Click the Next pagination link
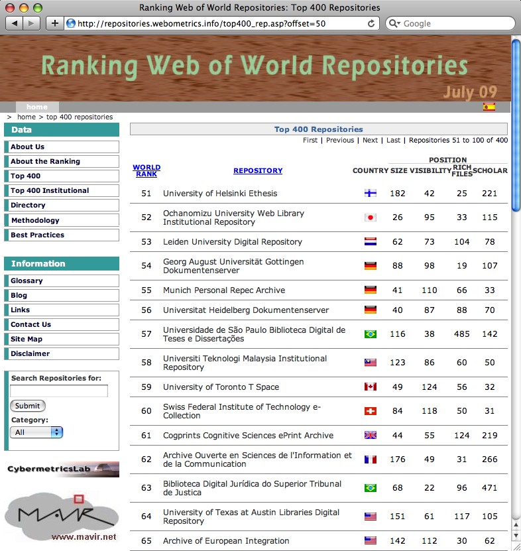521x551 pixels. (x=371, y=140)
